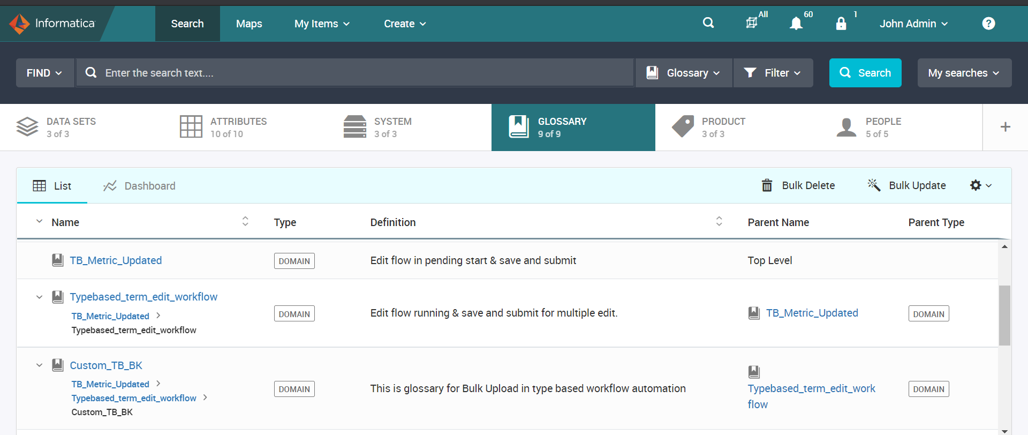Select the DATA SETS category tab

click(x=82, y=127)
